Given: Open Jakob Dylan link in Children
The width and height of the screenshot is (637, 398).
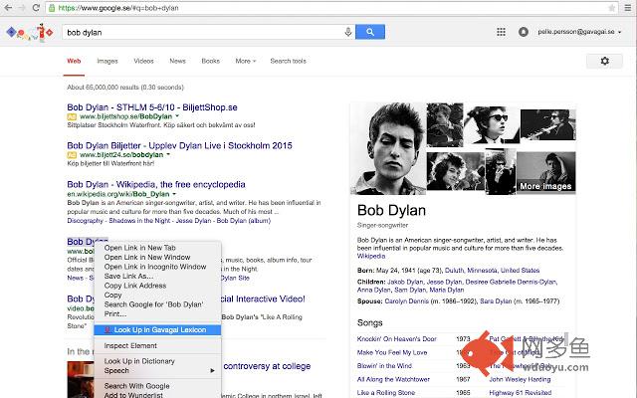Looking at the screenshot, I should tap(405, 282).
